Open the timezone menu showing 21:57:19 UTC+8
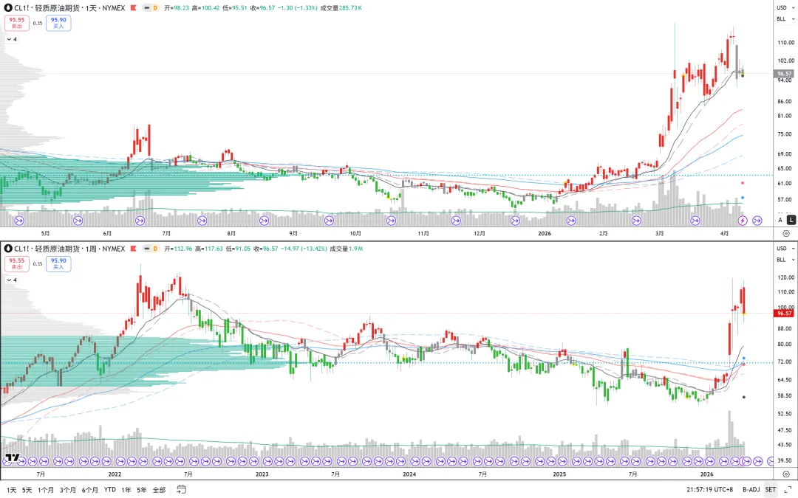The image size is (798, 498). 712,490
